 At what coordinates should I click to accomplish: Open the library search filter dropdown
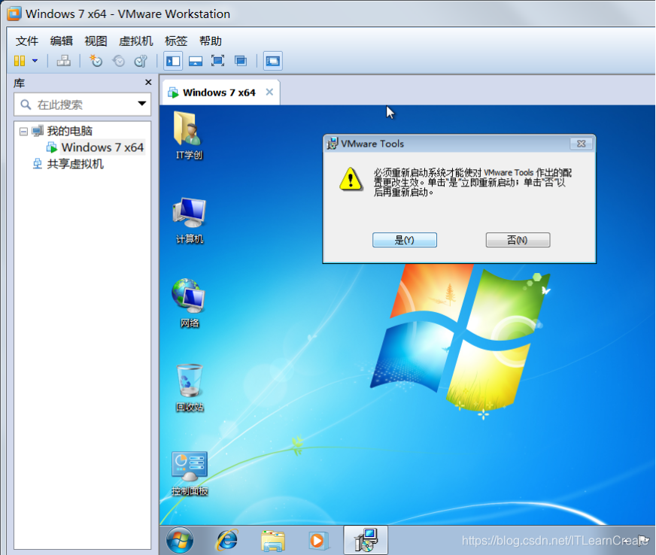142,103
